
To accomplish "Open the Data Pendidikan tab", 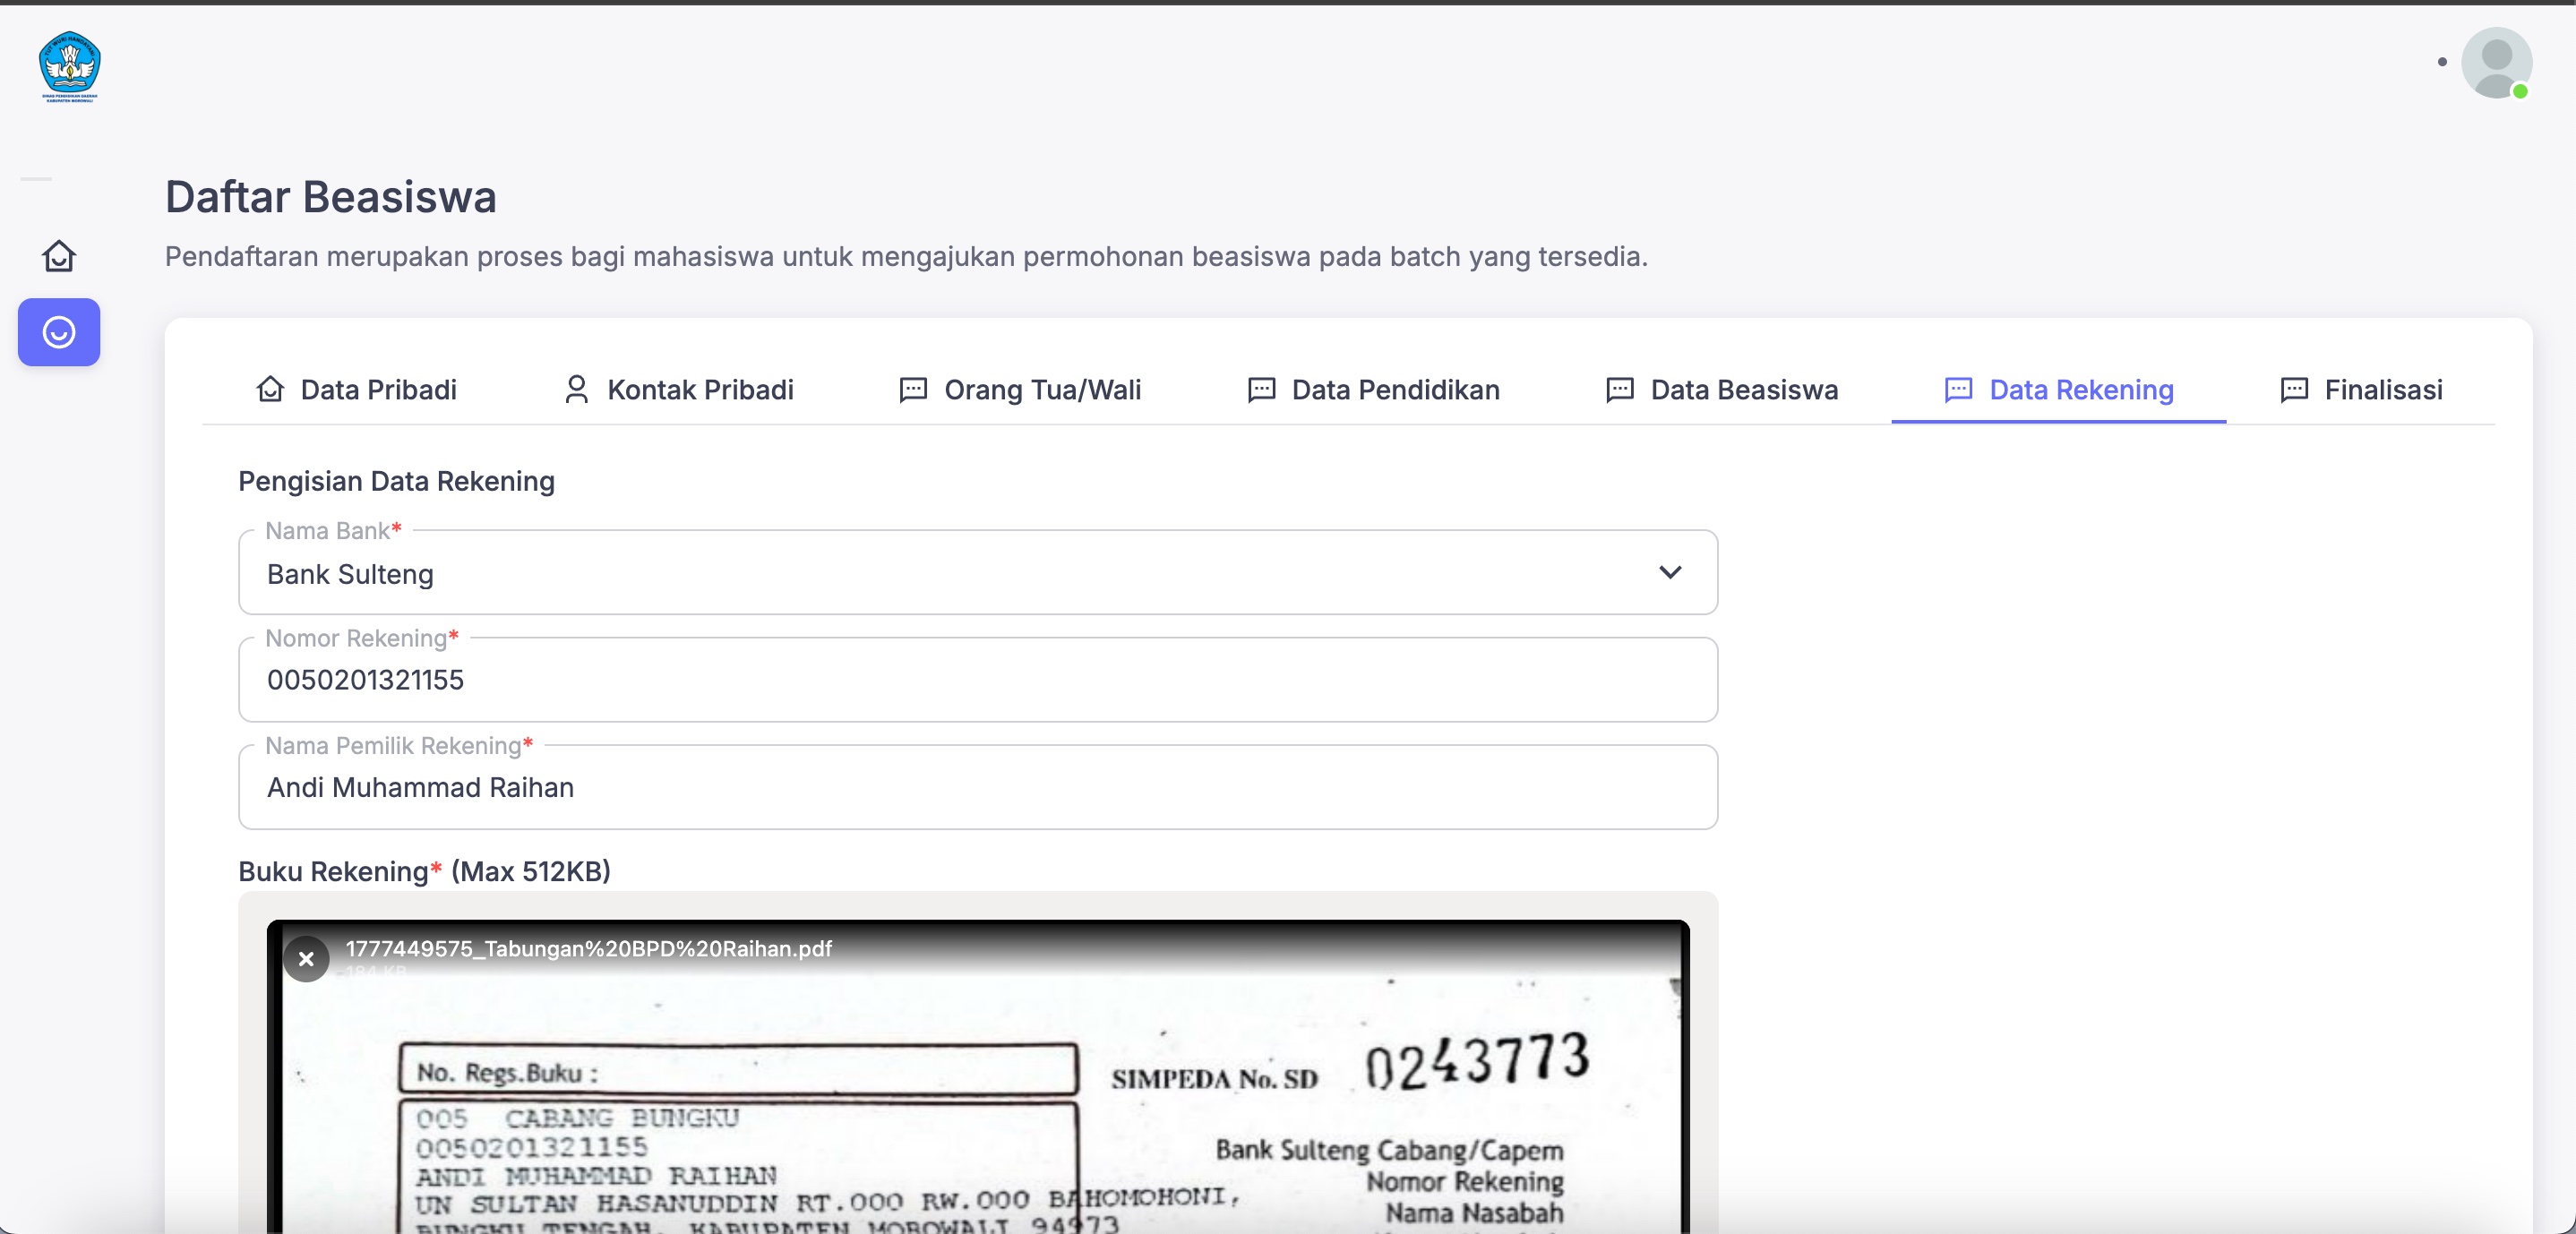I will (x=1373, y=390).
